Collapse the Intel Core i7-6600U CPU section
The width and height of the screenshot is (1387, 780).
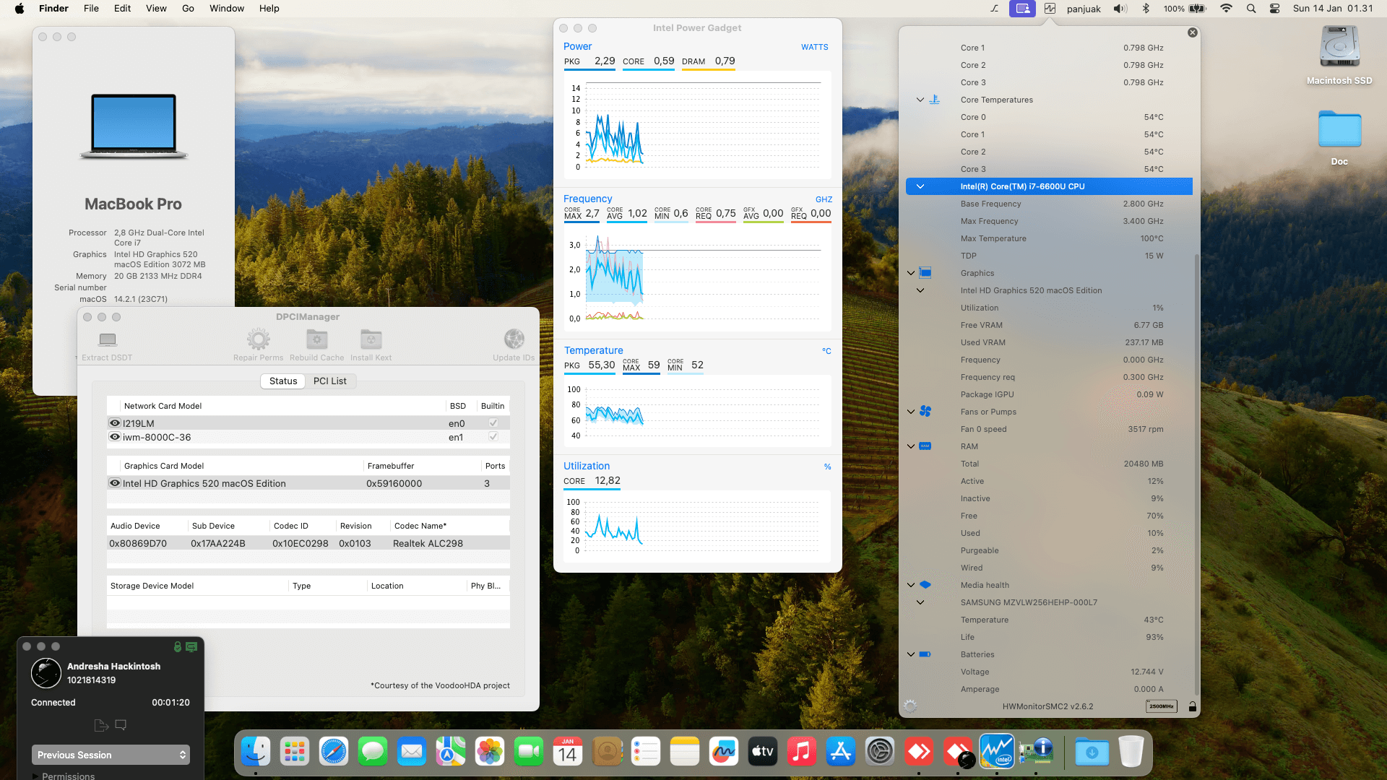point(920,186)
